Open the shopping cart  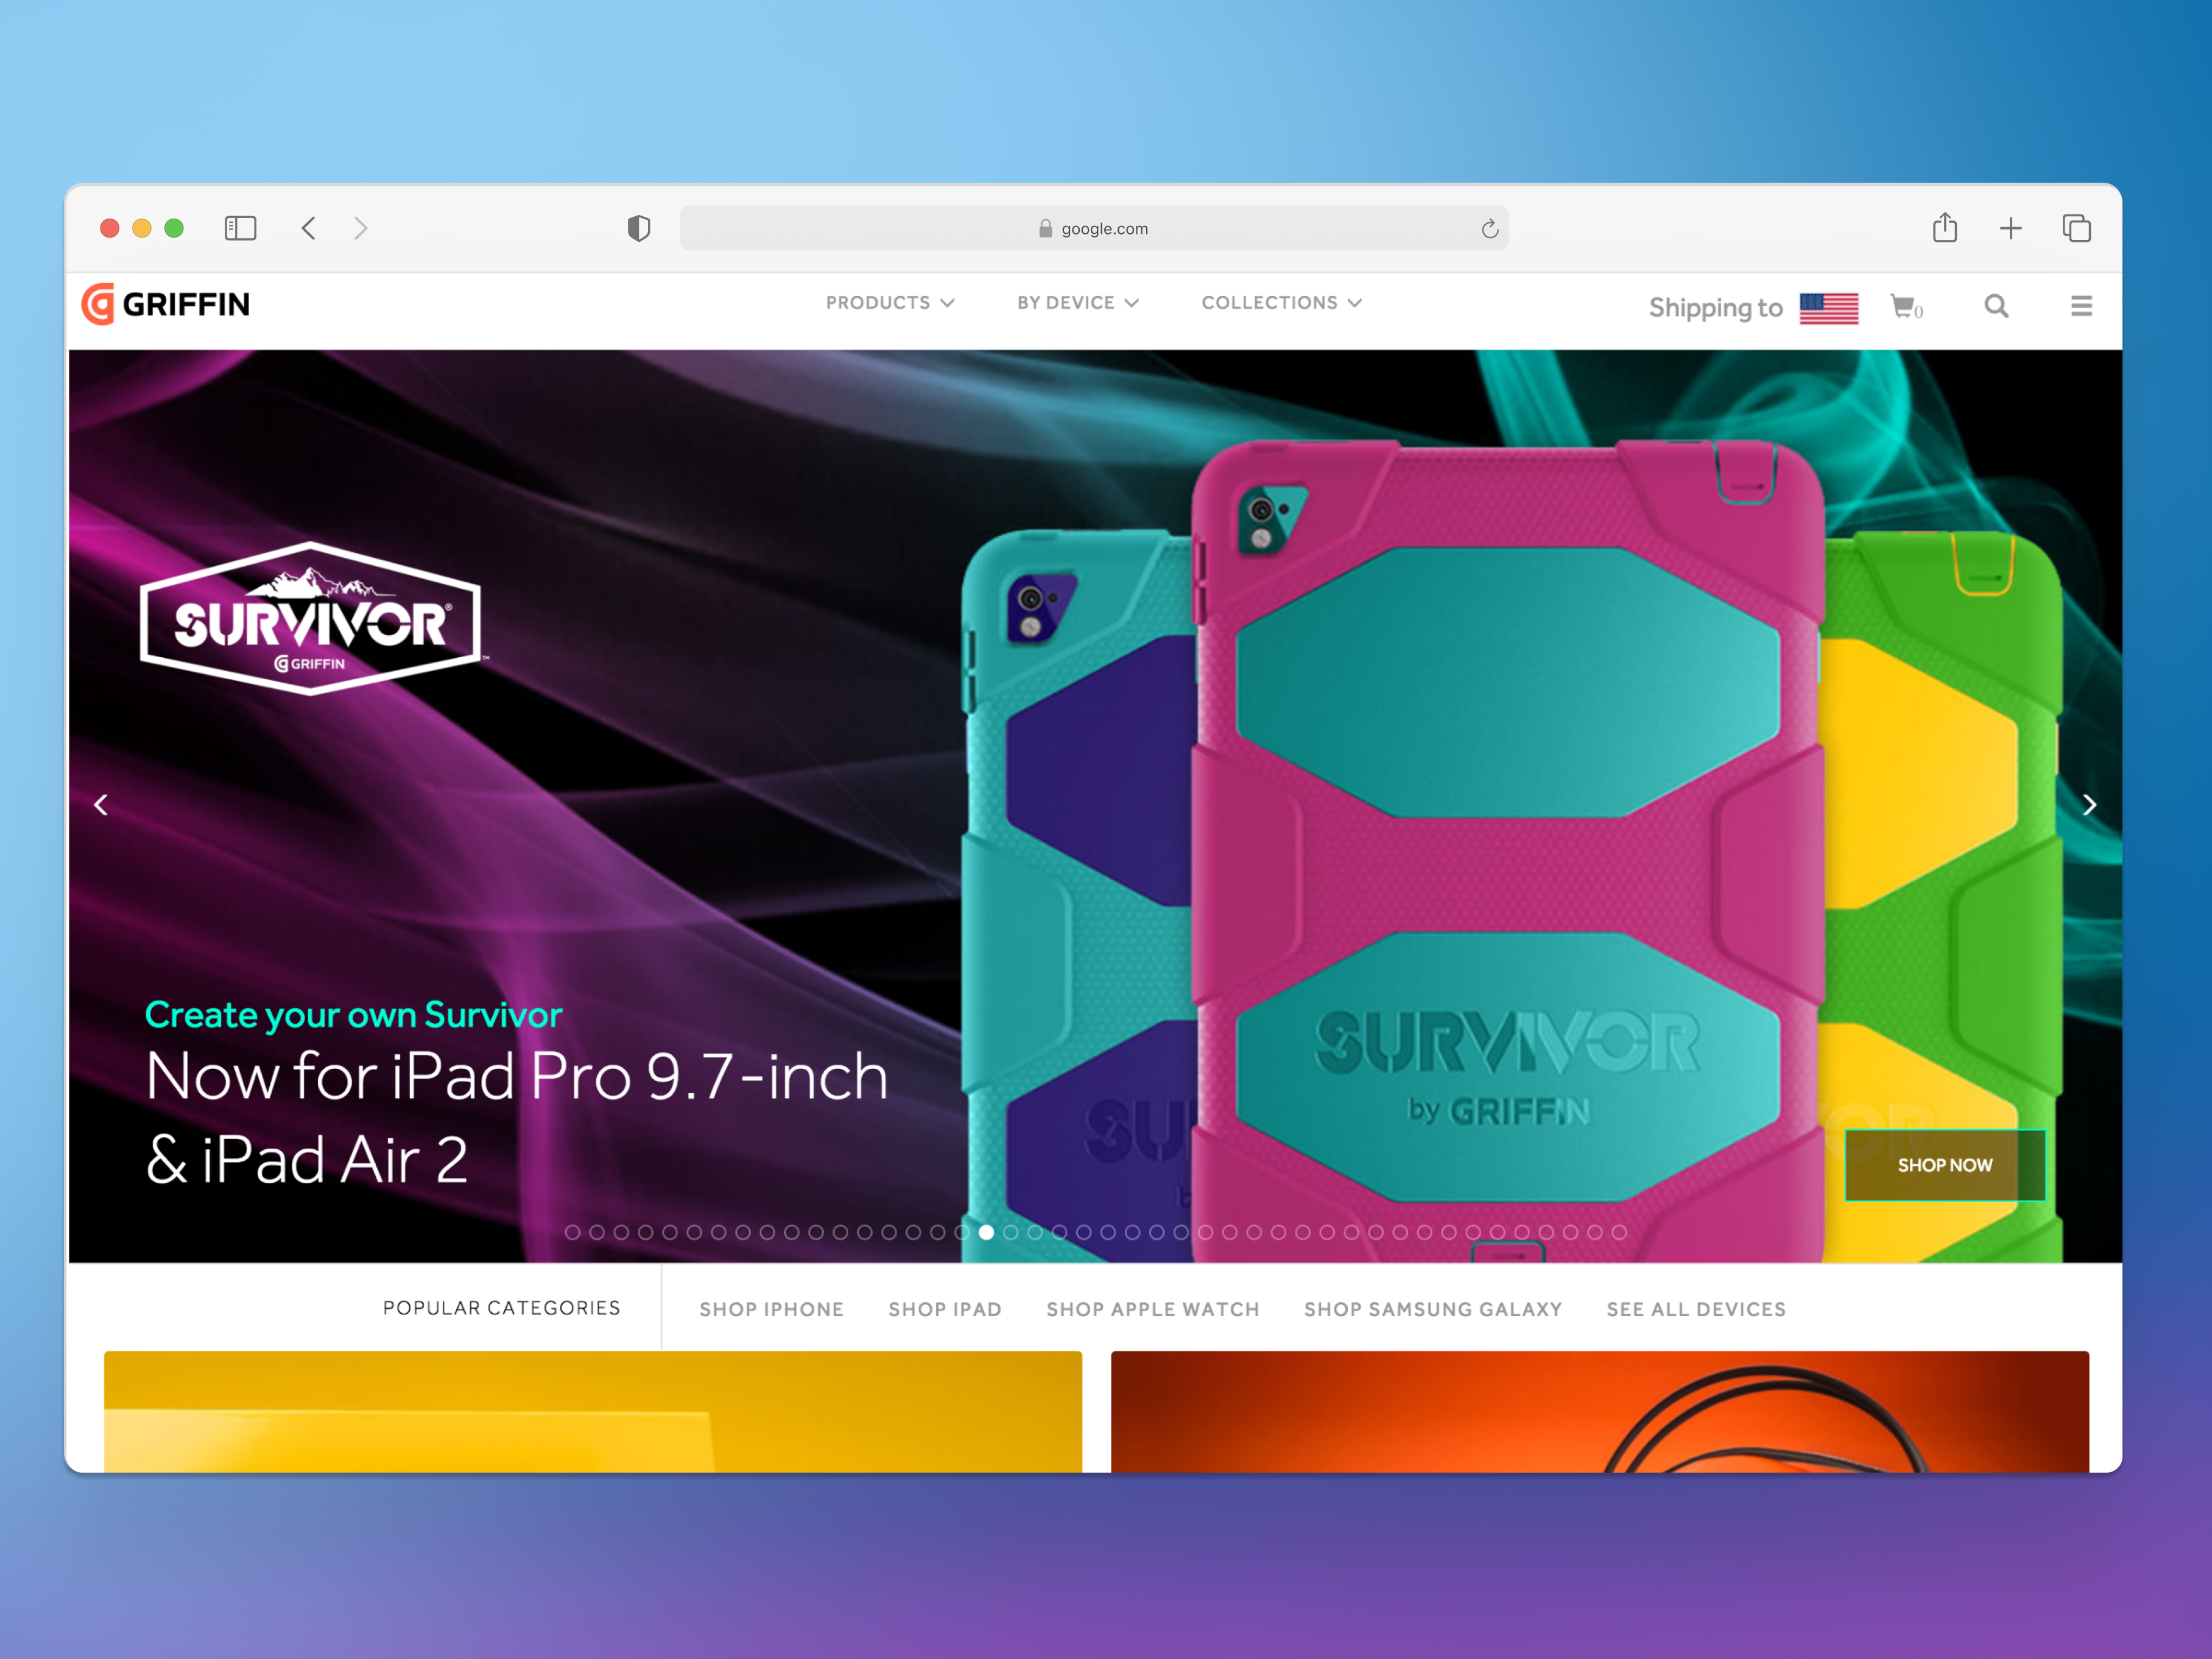tap(1905, 306)
